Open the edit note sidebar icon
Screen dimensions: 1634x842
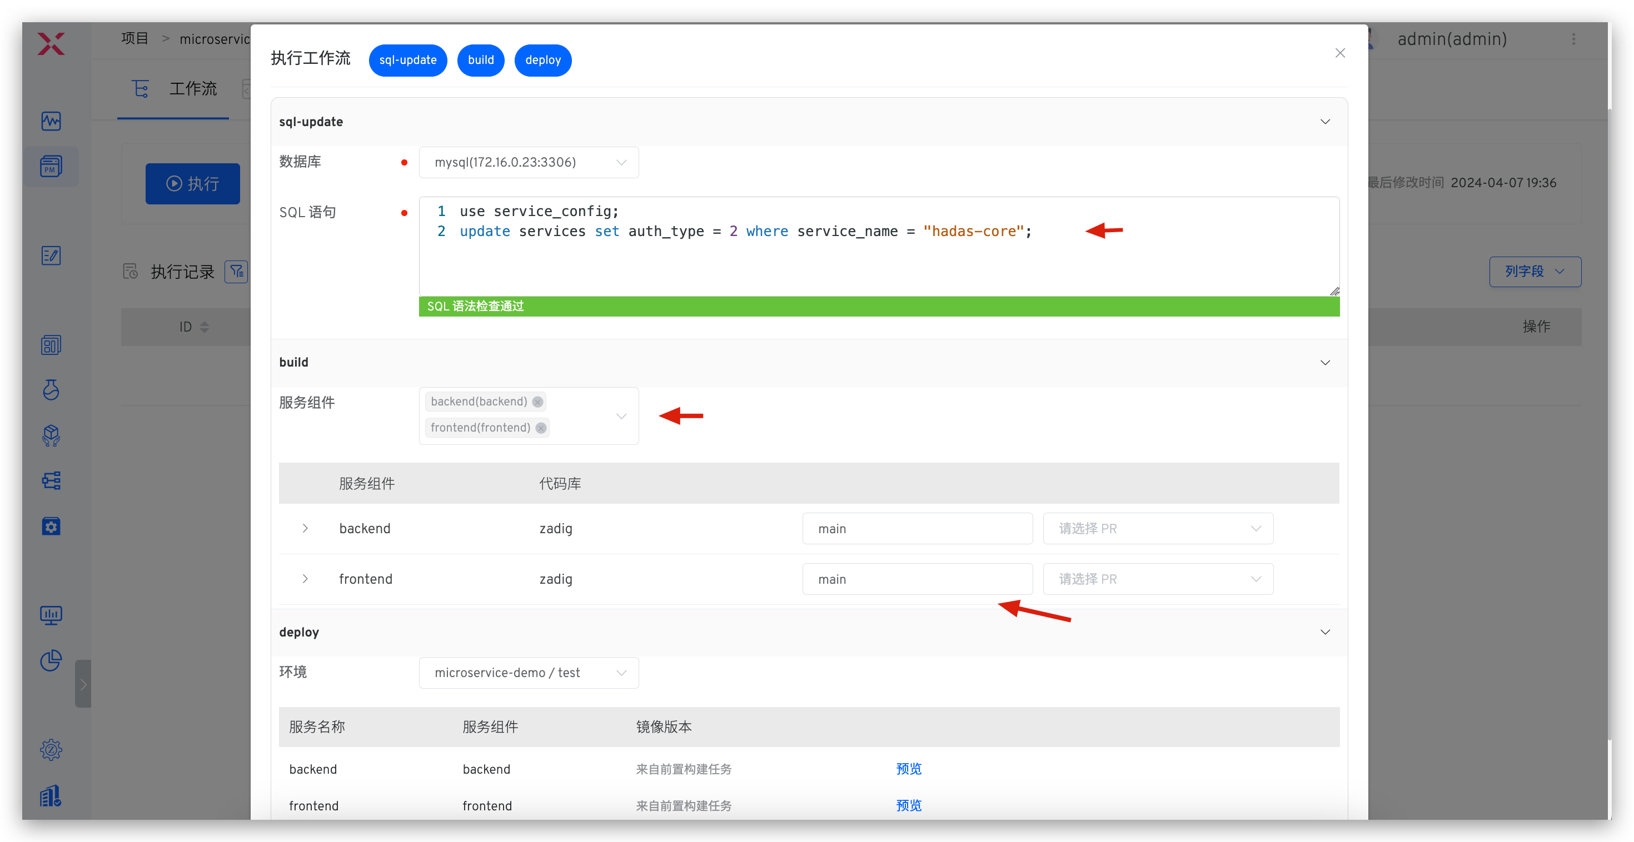coord(51,255)
